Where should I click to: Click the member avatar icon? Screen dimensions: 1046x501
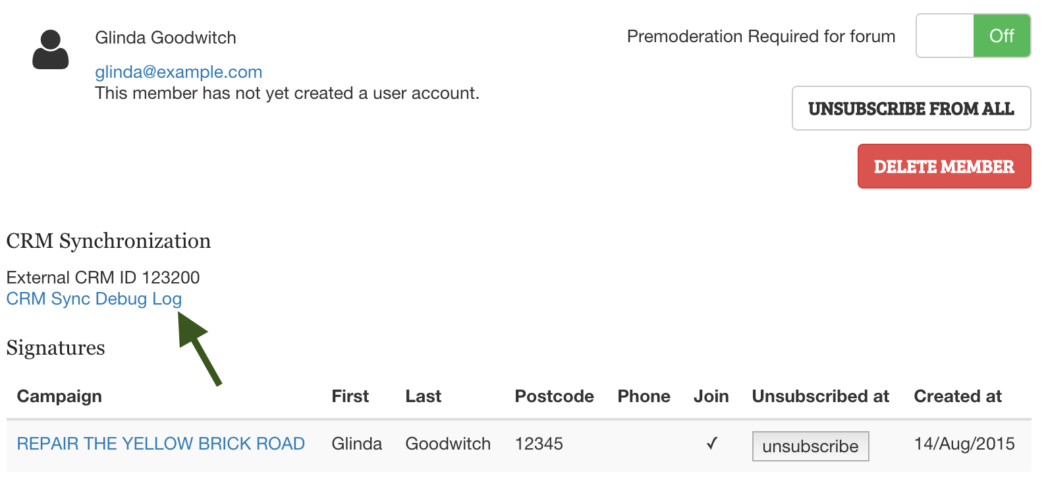click(51, 49)
